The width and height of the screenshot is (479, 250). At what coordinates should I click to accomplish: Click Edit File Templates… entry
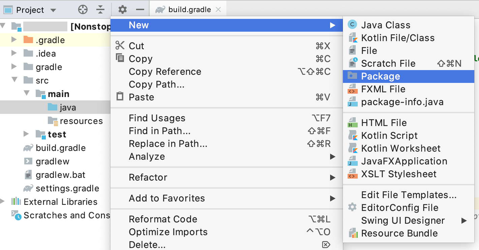tap(409, 195)
